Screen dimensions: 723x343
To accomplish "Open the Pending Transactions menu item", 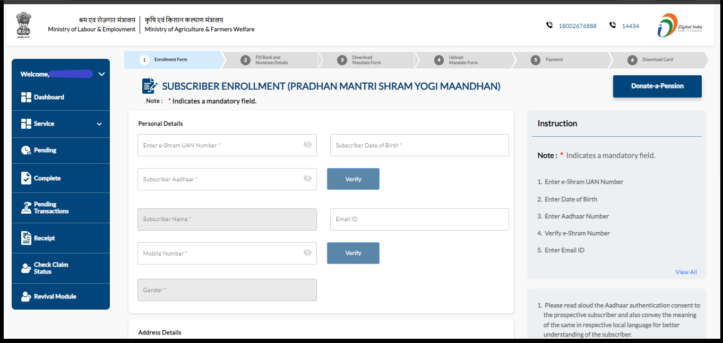I will [x=61, y=208].
